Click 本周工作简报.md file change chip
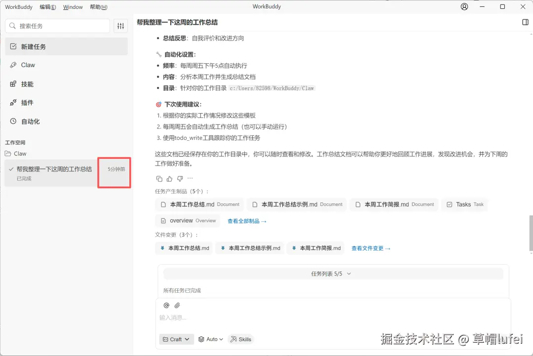 click(316, 248)
